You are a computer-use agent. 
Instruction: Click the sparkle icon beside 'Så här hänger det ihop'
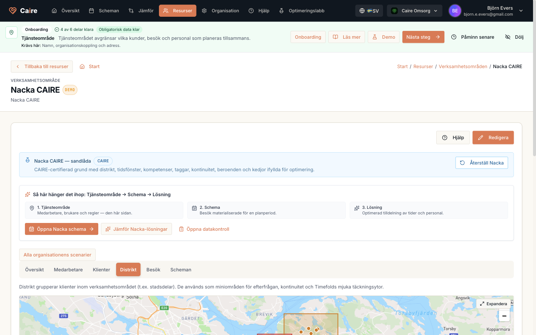click(x=28, y=194)
